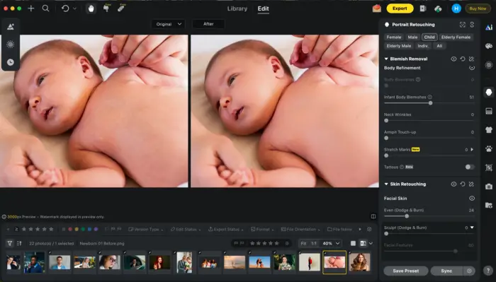Screen dimensions: 496x282
Task: Collapse the Skin Retouching section
Action: click(386, 184)
